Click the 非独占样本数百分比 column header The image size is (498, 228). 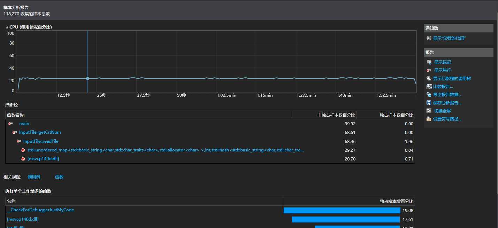pos(324,115)
